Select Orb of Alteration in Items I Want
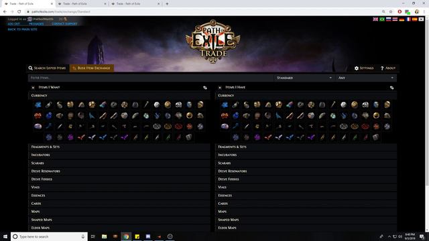 click(38, 104)
